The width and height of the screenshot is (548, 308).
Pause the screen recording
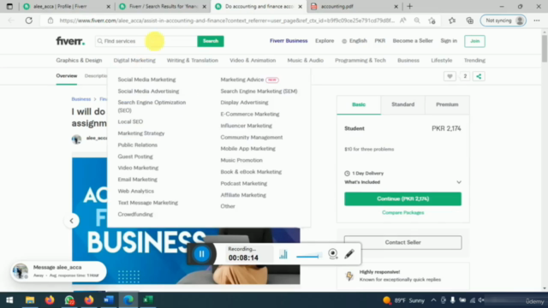click(202, 254)
